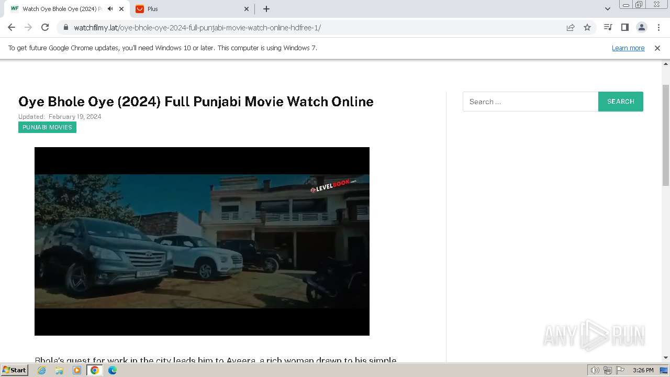Click the address bar URL
The height and width of the screenshot is (377, 670).
[197, 27]
